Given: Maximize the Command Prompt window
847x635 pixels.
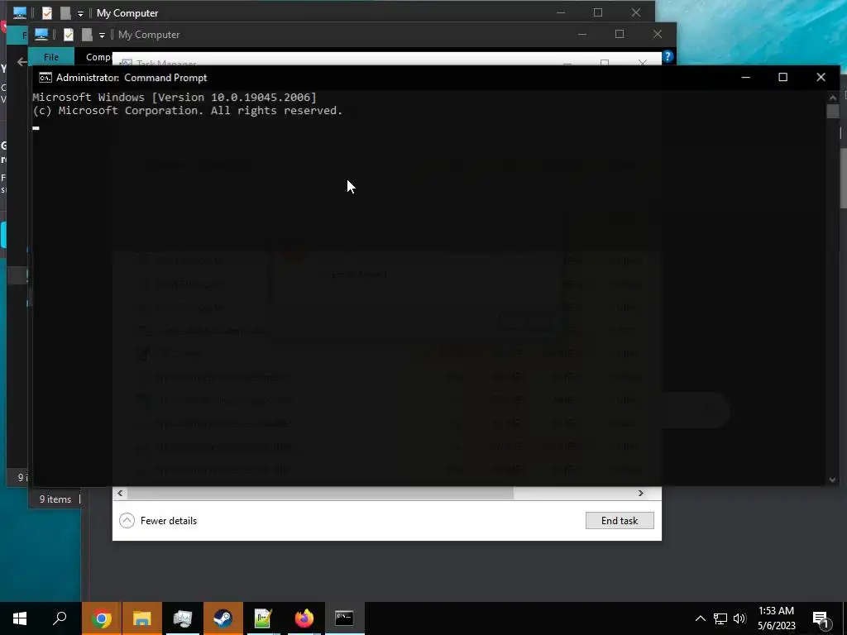Looking at the screenshot, I should point(782,77).
